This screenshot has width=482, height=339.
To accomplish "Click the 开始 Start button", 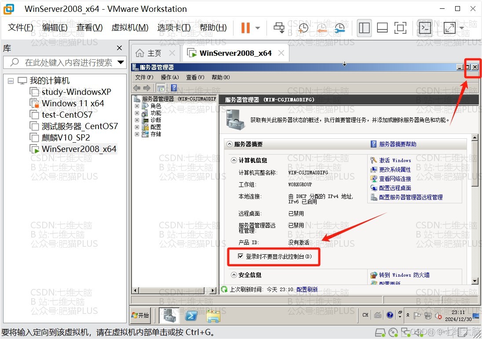I will [140, 315].
